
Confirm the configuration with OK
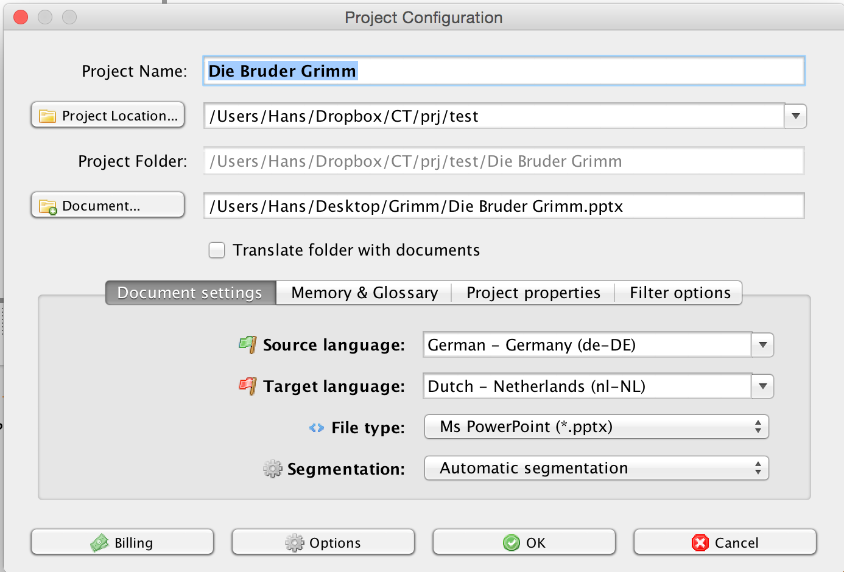tap(524, 542)
